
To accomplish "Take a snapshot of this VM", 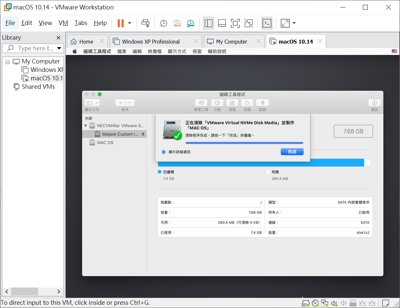I will 163,23.
